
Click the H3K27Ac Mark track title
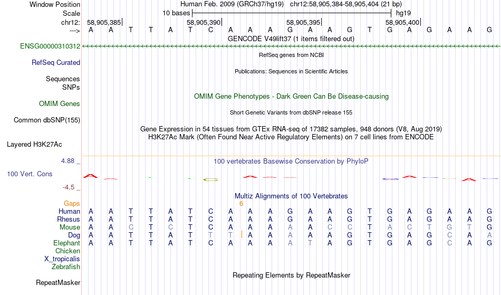pos(291,137)
